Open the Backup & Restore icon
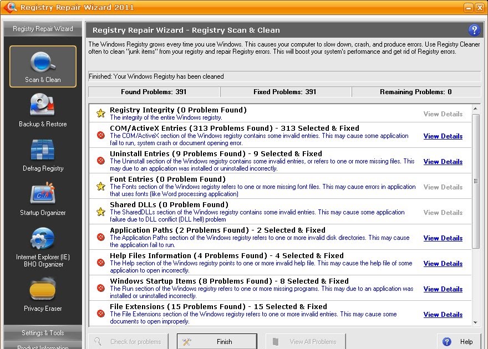488x349 pixels. click(42, 105)
